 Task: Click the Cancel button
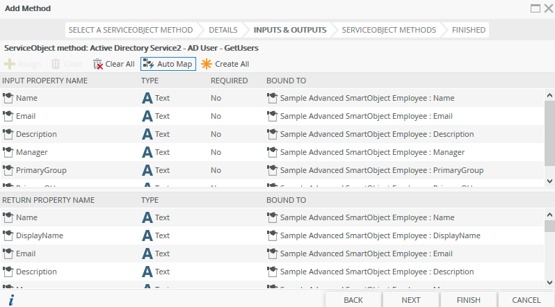(526, 300)
